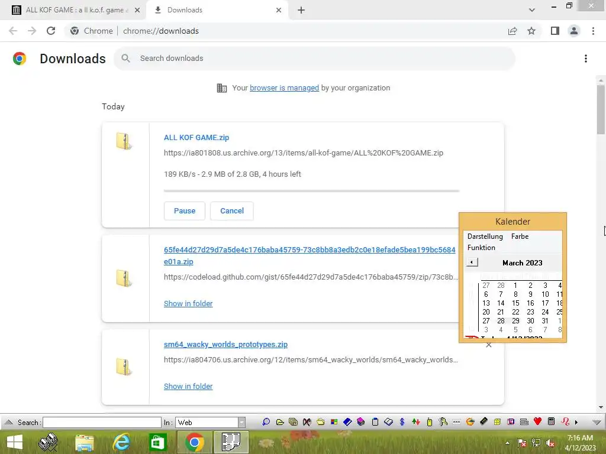The height and width of the screenshot is (454, 606).
Task: Show the 65fe44d2... zip in folder
Action: click(x=188, y=303)
